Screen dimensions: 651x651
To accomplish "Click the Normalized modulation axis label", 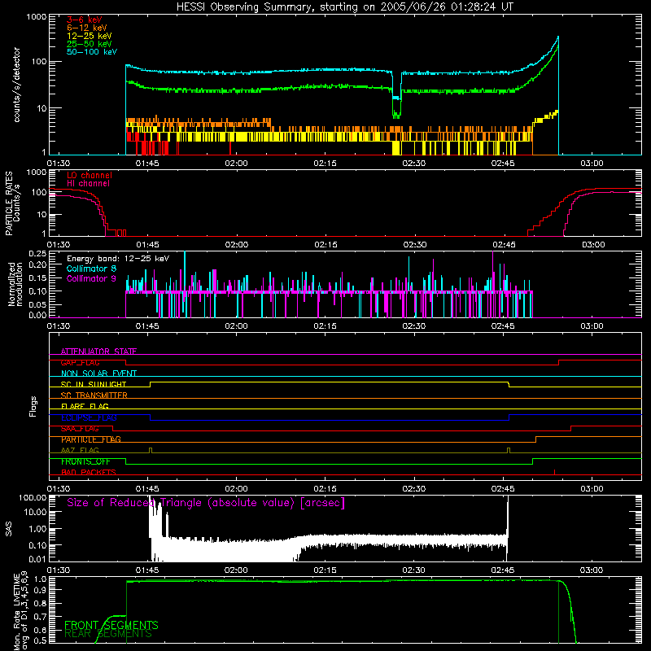I will (x=15, y=284).
